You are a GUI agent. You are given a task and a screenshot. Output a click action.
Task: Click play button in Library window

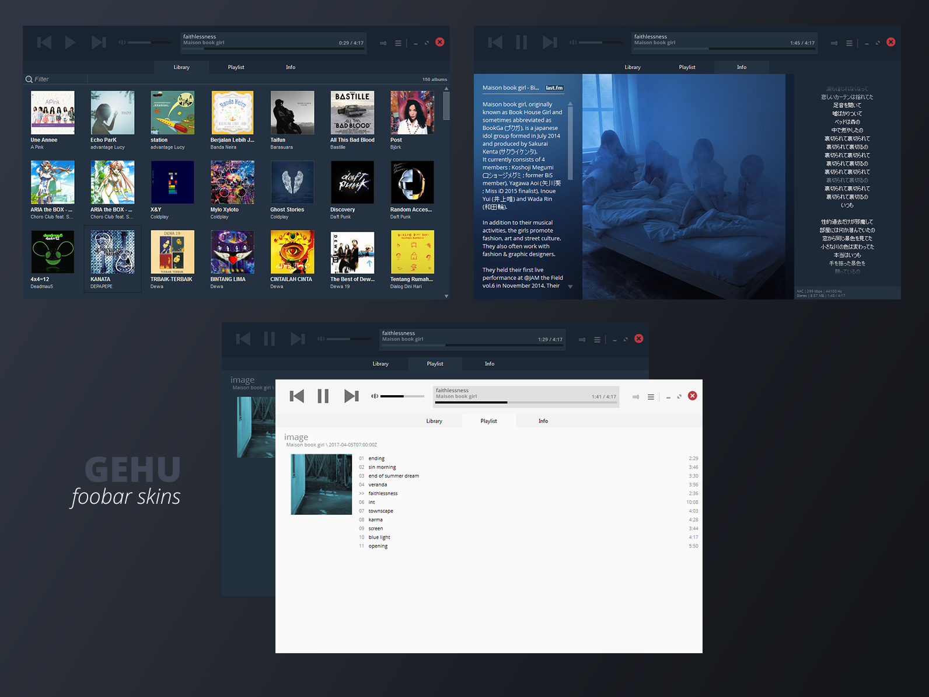pyautogui.click(x=70, y=42)
